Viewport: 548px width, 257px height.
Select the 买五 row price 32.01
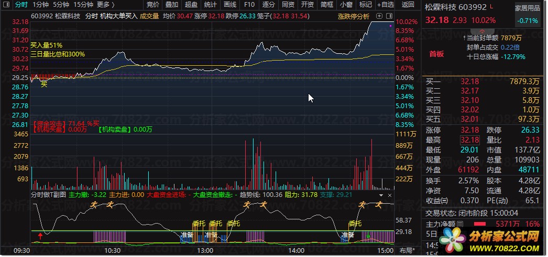pyautogui.click(x=470, y=120)
